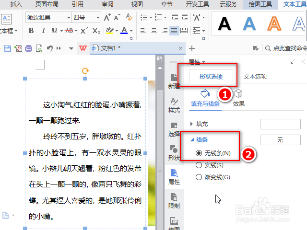Apply blue font color
This screenshot has width=307, height=230.
pyautogui.click(x=124, y=30)
